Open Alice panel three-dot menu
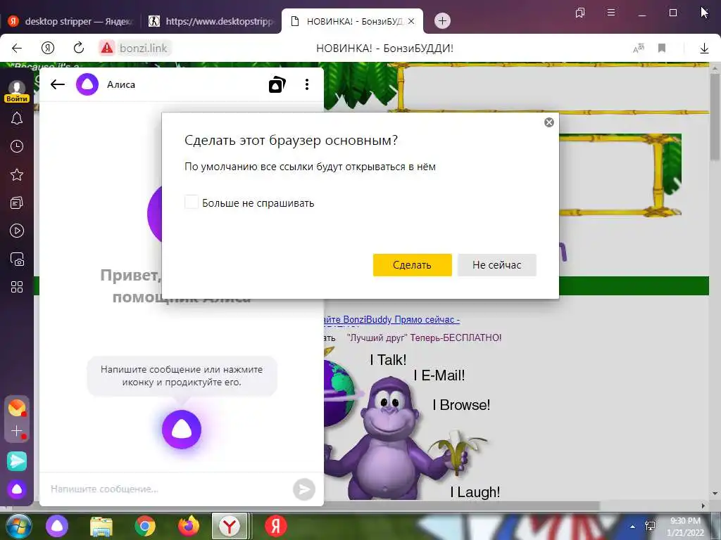The height and width of the screenshot is (540, 721). pyautogui.click(x=307, y=84)
